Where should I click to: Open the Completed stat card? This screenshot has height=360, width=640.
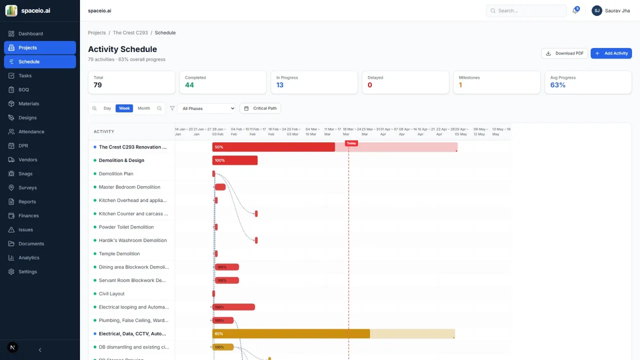tap(222, 82)
